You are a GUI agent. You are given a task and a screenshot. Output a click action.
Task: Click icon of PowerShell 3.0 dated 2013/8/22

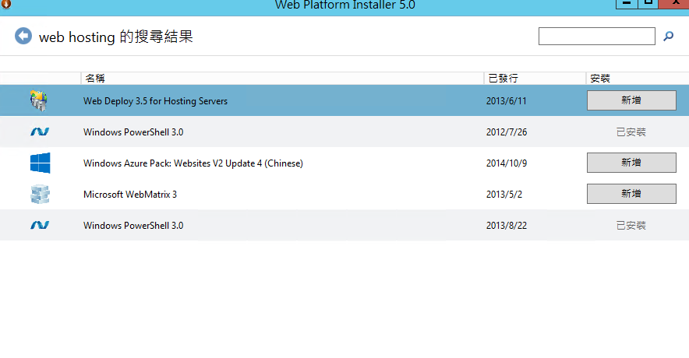point(40,226)
